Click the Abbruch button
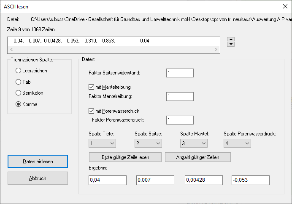 [38, 178]
